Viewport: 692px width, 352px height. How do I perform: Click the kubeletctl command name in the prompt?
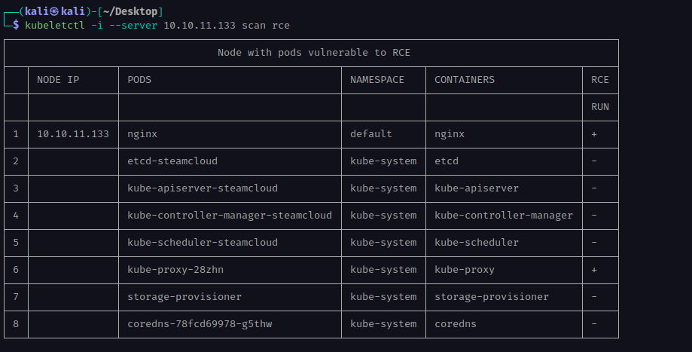click(x=55, y=26)
